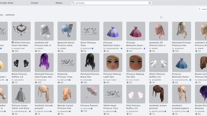
Task: Click limited item icon before White Princess title
Action: pos(13,42)
